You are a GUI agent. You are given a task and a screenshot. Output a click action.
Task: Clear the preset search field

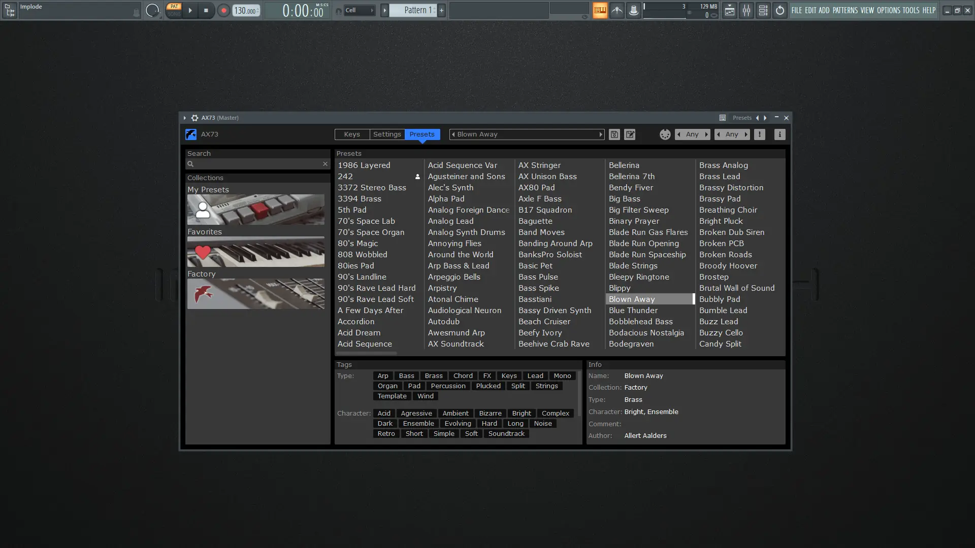point(325,164)
